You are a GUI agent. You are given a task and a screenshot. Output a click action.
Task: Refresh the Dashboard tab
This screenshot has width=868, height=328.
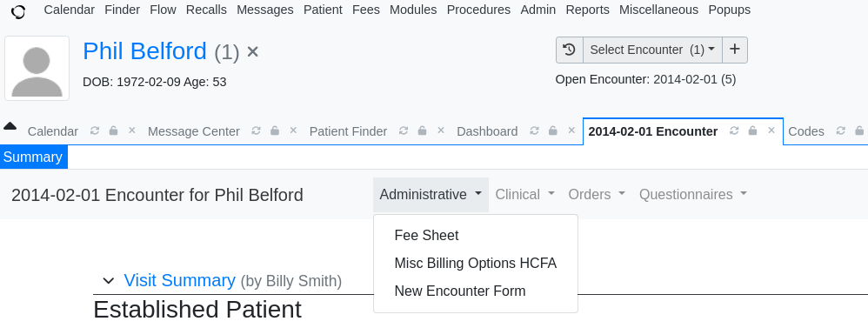534,131
